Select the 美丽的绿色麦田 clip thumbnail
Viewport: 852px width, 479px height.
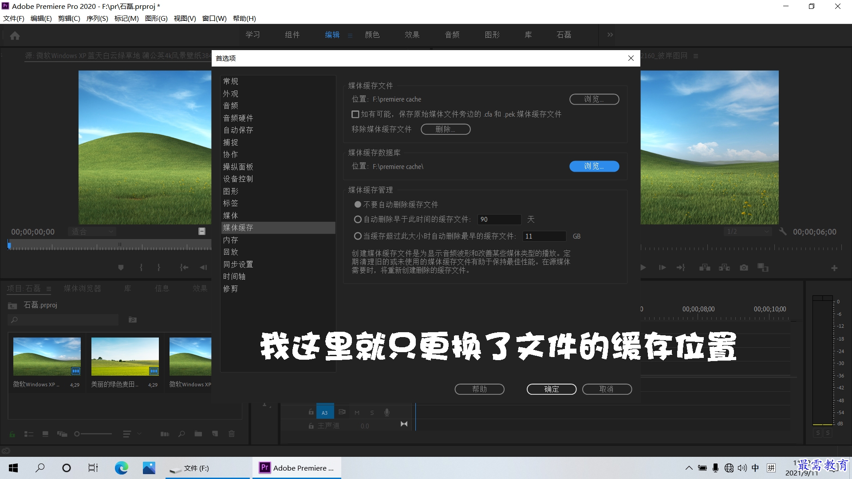click(x=125, y=357)
